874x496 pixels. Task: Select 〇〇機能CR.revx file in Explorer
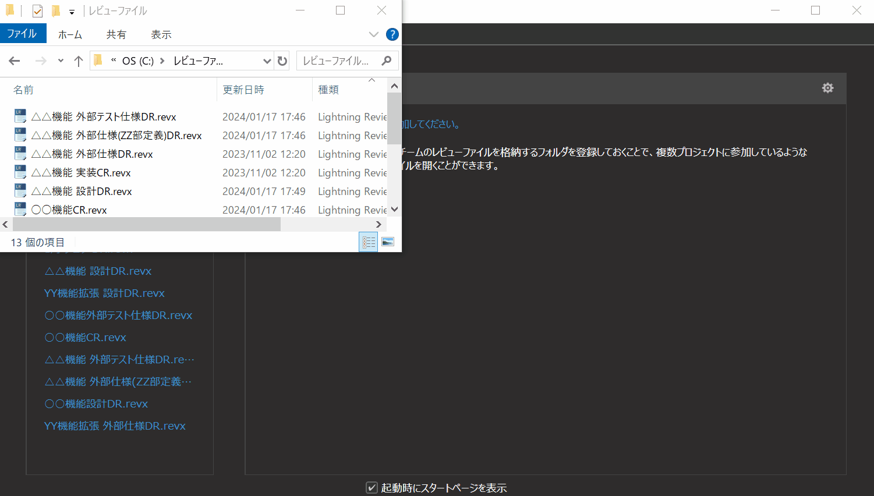pos(69,210)
